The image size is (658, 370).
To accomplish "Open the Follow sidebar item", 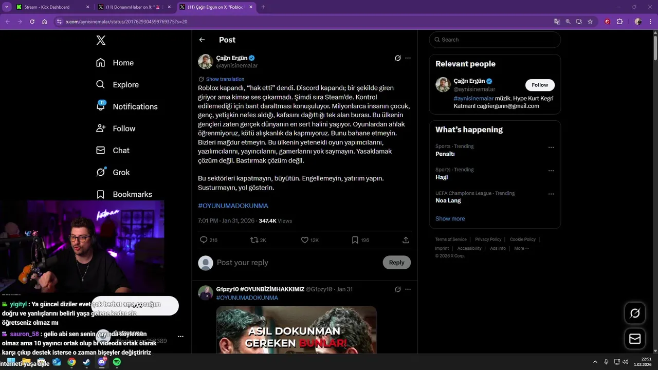I will (x=116, y=128).
